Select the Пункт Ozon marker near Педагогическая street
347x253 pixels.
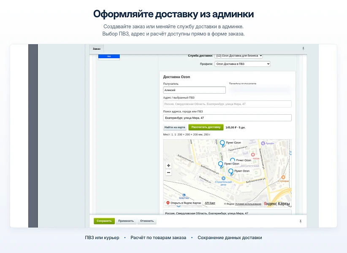click(222, 143)
